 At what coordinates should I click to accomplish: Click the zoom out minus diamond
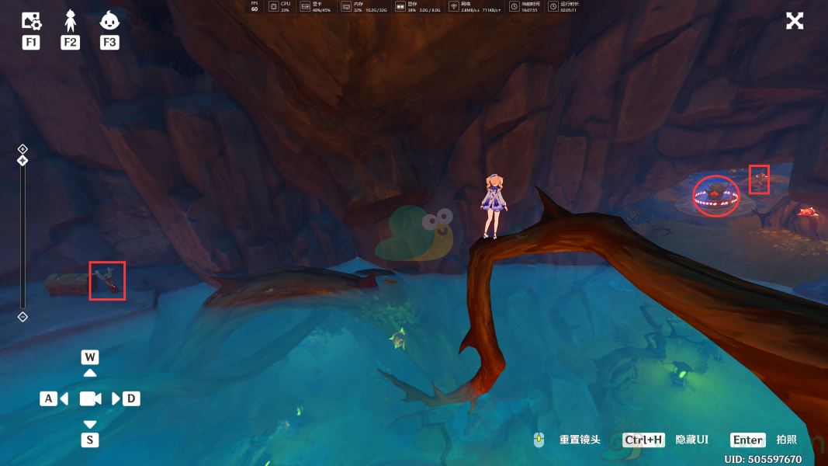23,317
